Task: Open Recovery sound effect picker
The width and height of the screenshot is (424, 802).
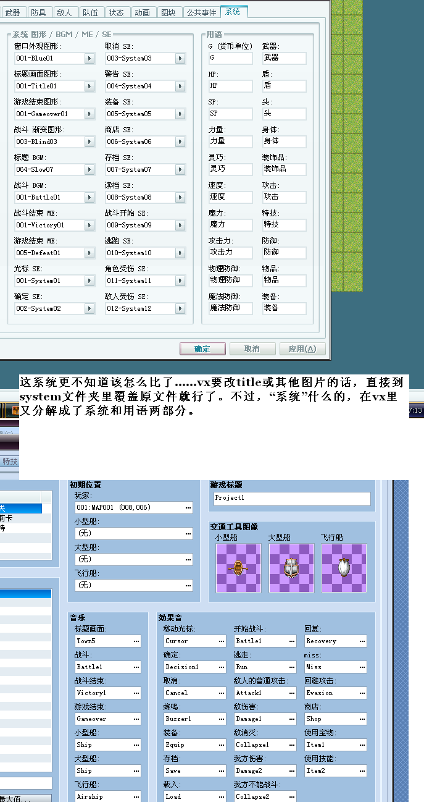Action: [362, 641]
